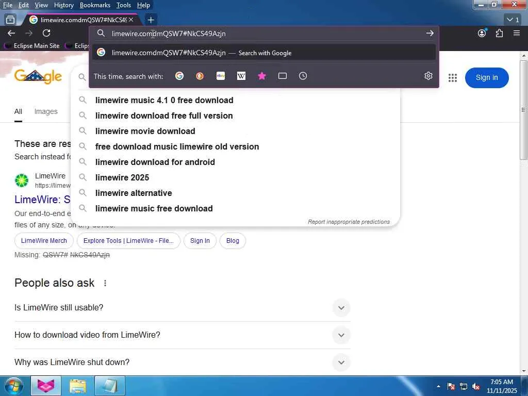This screenshot has height=396, width=528.
Task: Open the History menu
Action: (x=63, y=5)
